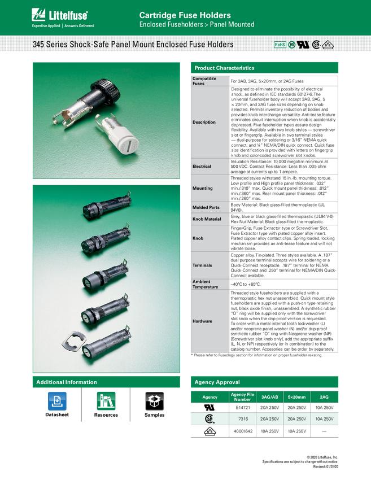Viewport: 371px width, 480px height.
Task: Select the 'Molded Parts' row label
Action: (206, 207)
